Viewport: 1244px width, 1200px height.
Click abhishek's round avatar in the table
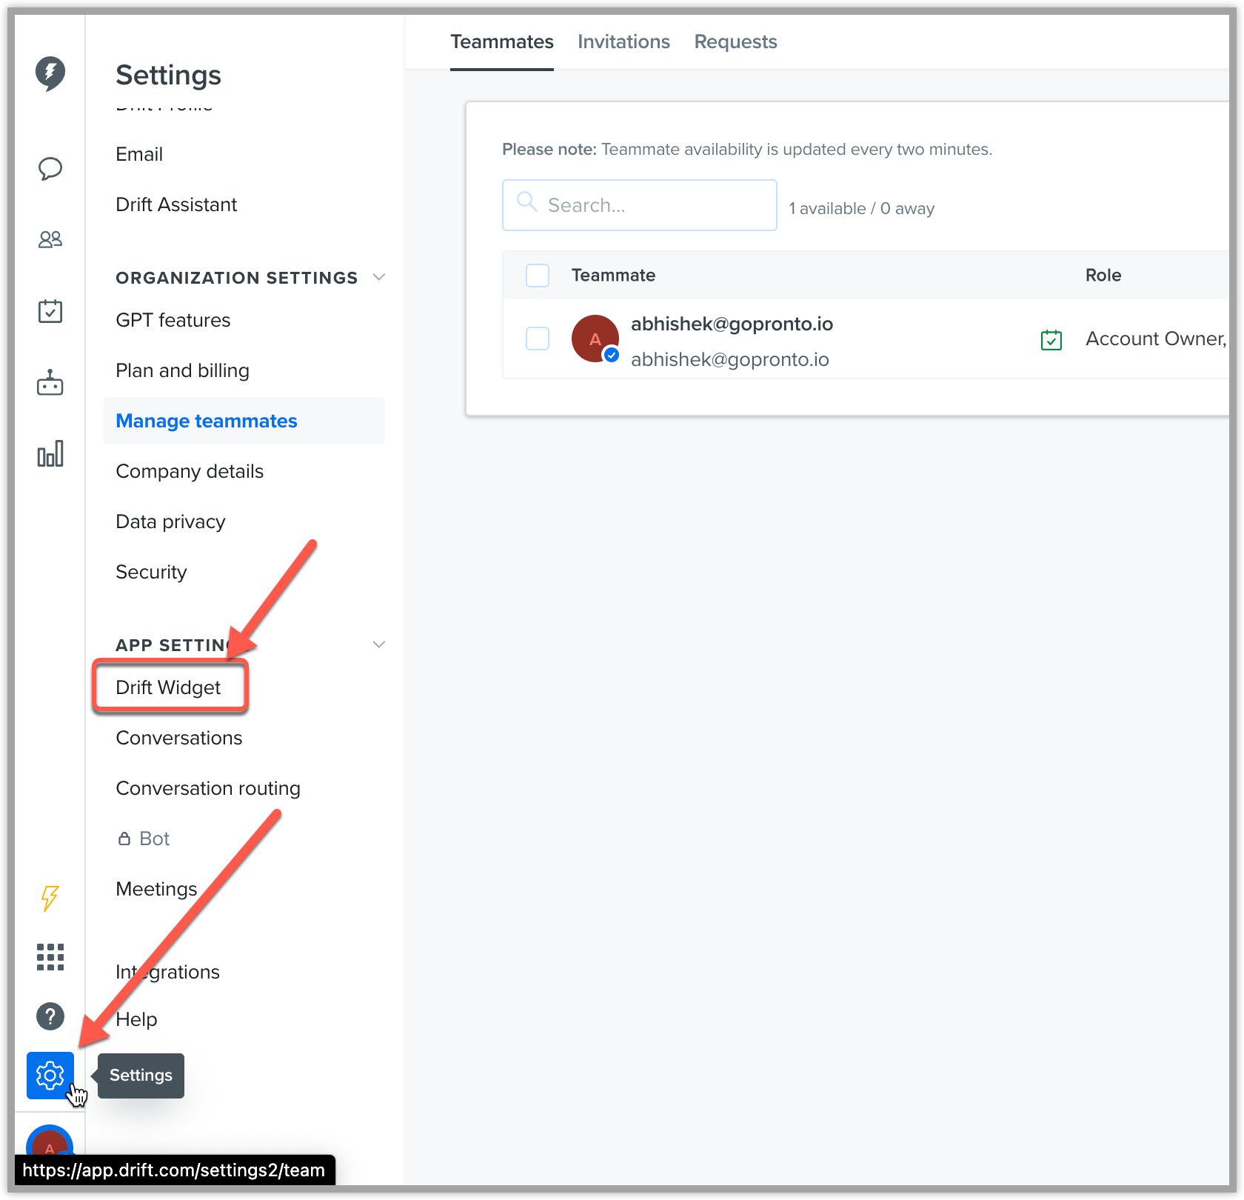[595, 339]
